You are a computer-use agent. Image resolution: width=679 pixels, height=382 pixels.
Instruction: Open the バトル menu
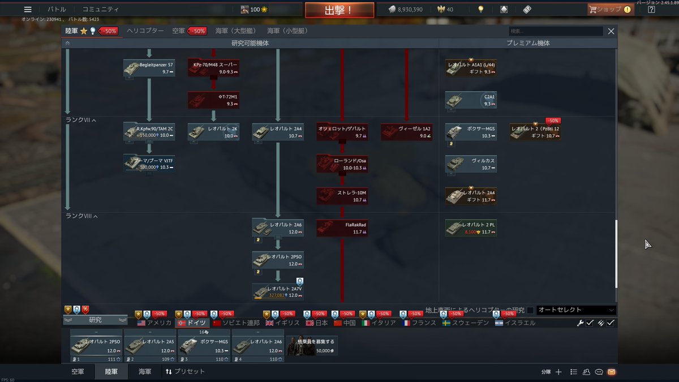(x=57, y=10)
